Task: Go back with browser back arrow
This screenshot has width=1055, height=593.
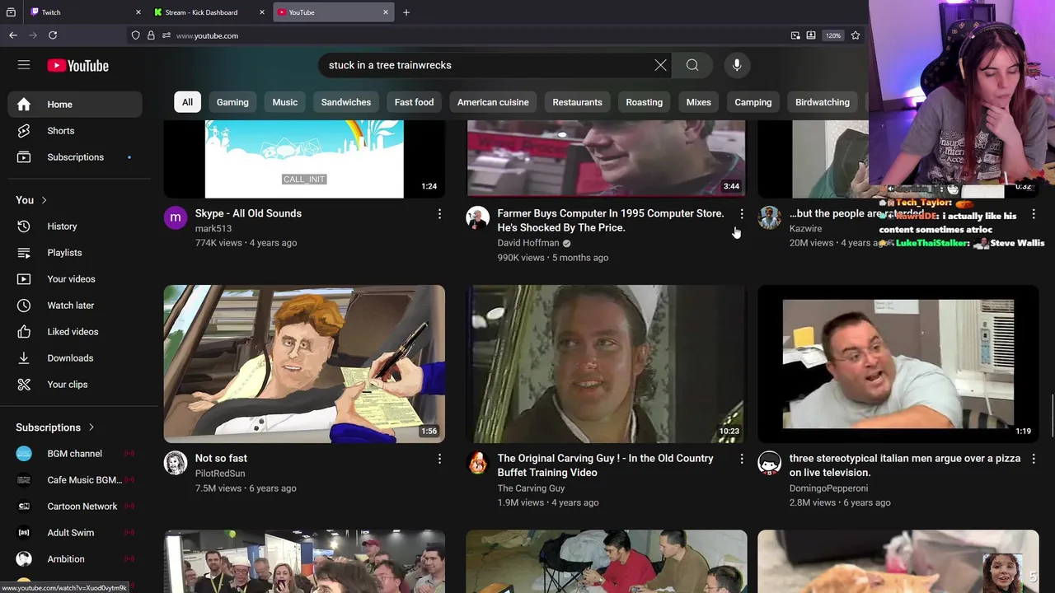Action: pos(13,35)
